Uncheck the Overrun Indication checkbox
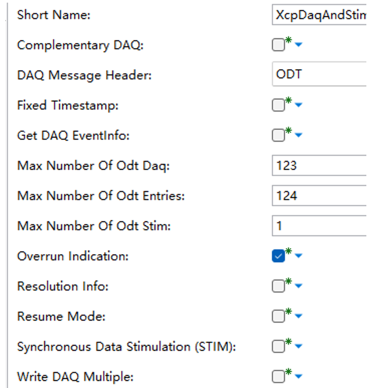This screenshot has height=388, width=372. coord(278,256)
